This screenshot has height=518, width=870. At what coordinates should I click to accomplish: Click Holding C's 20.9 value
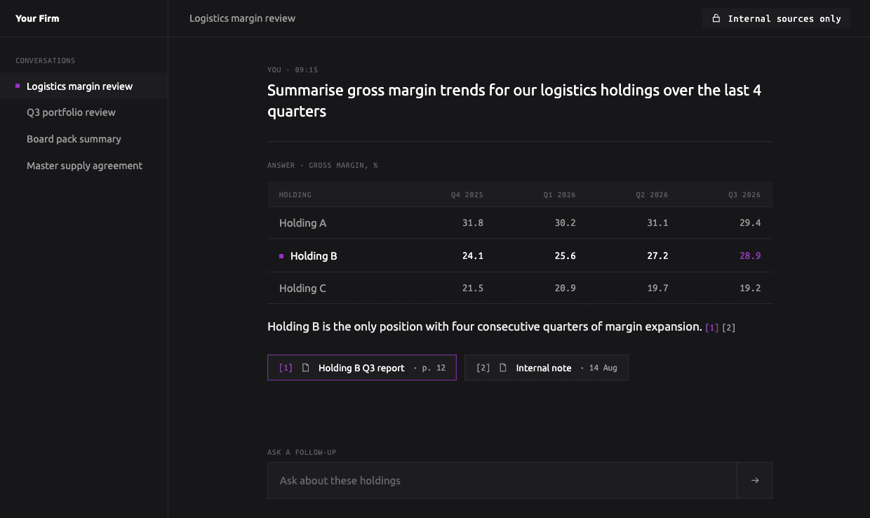(565, 288)
